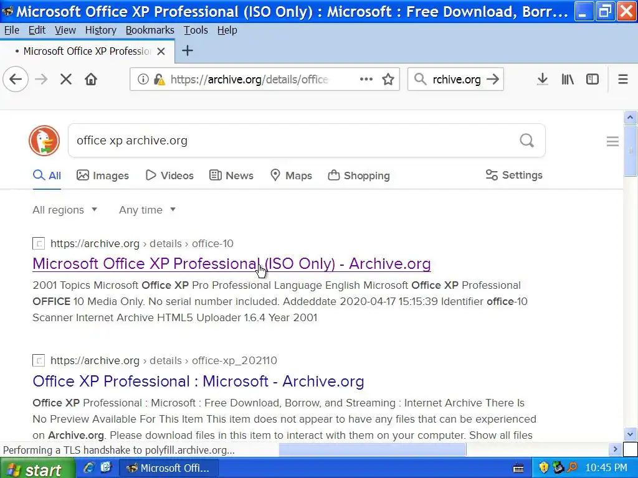The width and height of the screenshot is (638, 478).
Task: Click inside Firefox search box text
Action: point(457,79)
